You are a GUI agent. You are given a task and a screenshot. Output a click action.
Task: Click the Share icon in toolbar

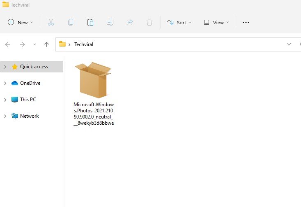[130, 23]
